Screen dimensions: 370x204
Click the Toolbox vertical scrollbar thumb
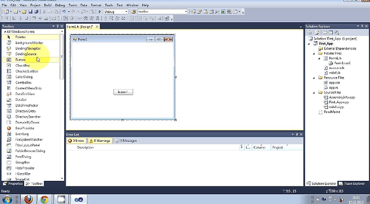(x=62, y=57)
